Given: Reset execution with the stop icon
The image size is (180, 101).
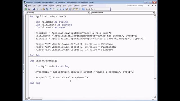Looking at the screenshot, I should (x=64, y=9).
